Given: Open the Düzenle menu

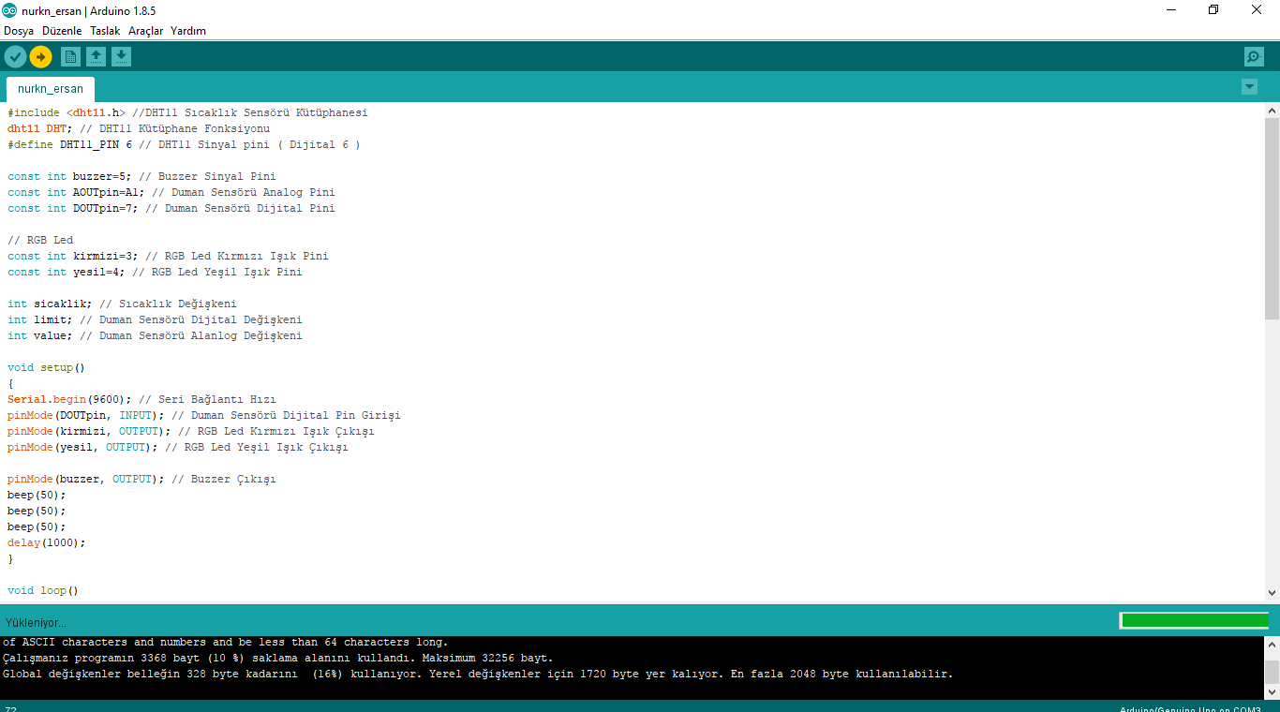Looking at the screenshot, I should pos(62,31).
